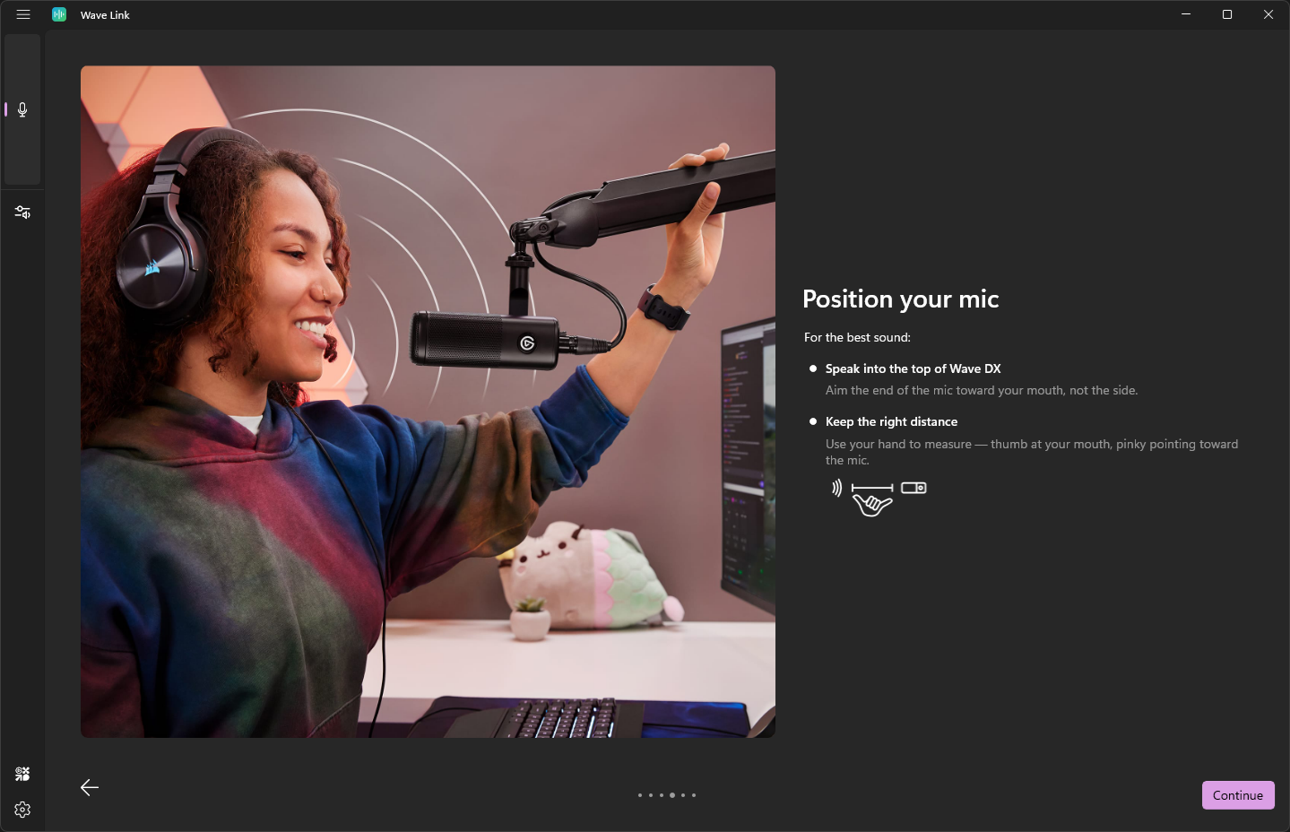Click "Speak into the top of Wave DX"
Viewport: 1290px width, 832px height.
pyautogui.click(x=913, y=368)
